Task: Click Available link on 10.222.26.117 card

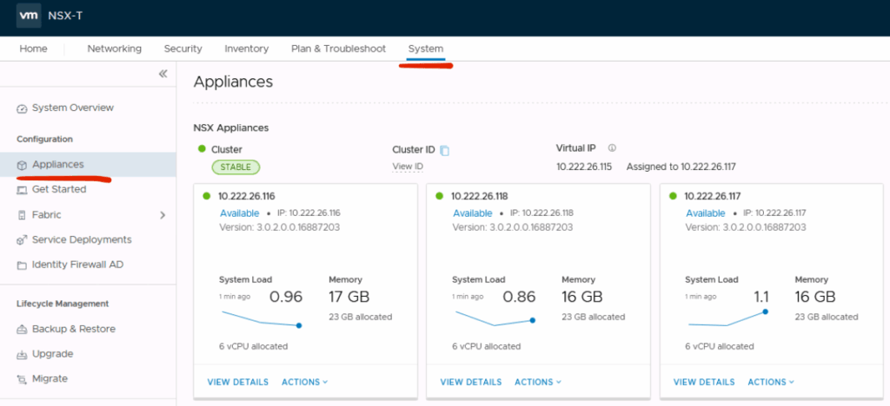Action: (x=706, y=213)
